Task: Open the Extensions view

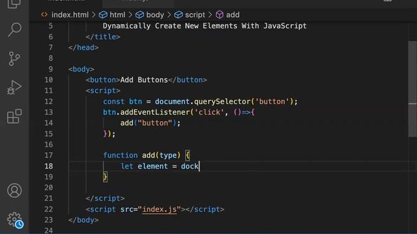Action: coord(14,116)
